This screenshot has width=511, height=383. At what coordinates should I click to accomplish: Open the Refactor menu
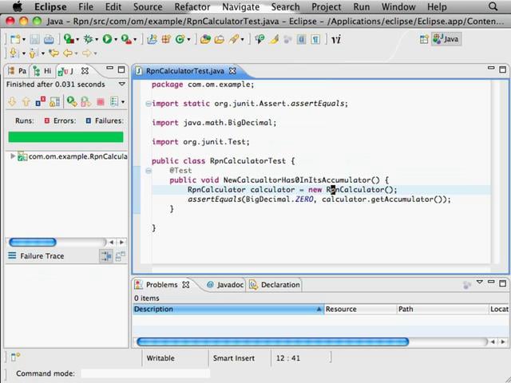(192, 7)
